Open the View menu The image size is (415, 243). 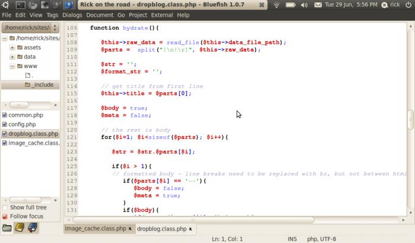click(x=36, y=15)
